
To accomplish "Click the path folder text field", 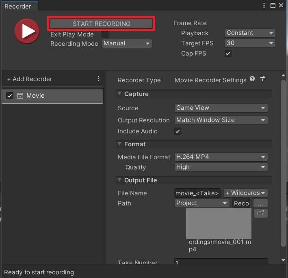I will click(x=241, y=203).
